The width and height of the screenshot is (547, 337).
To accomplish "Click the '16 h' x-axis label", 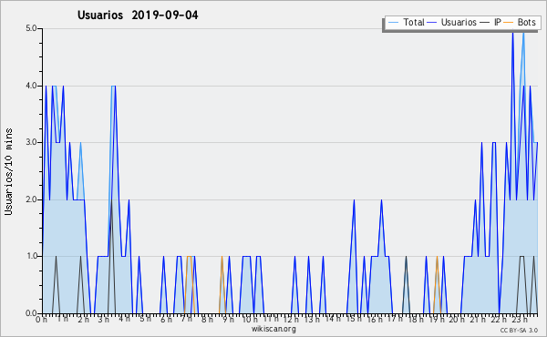I will (375, 320).
